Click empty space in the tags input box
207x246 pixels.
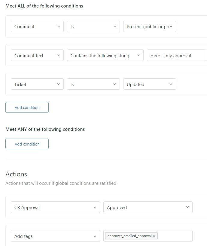click(x=174, y=236)
